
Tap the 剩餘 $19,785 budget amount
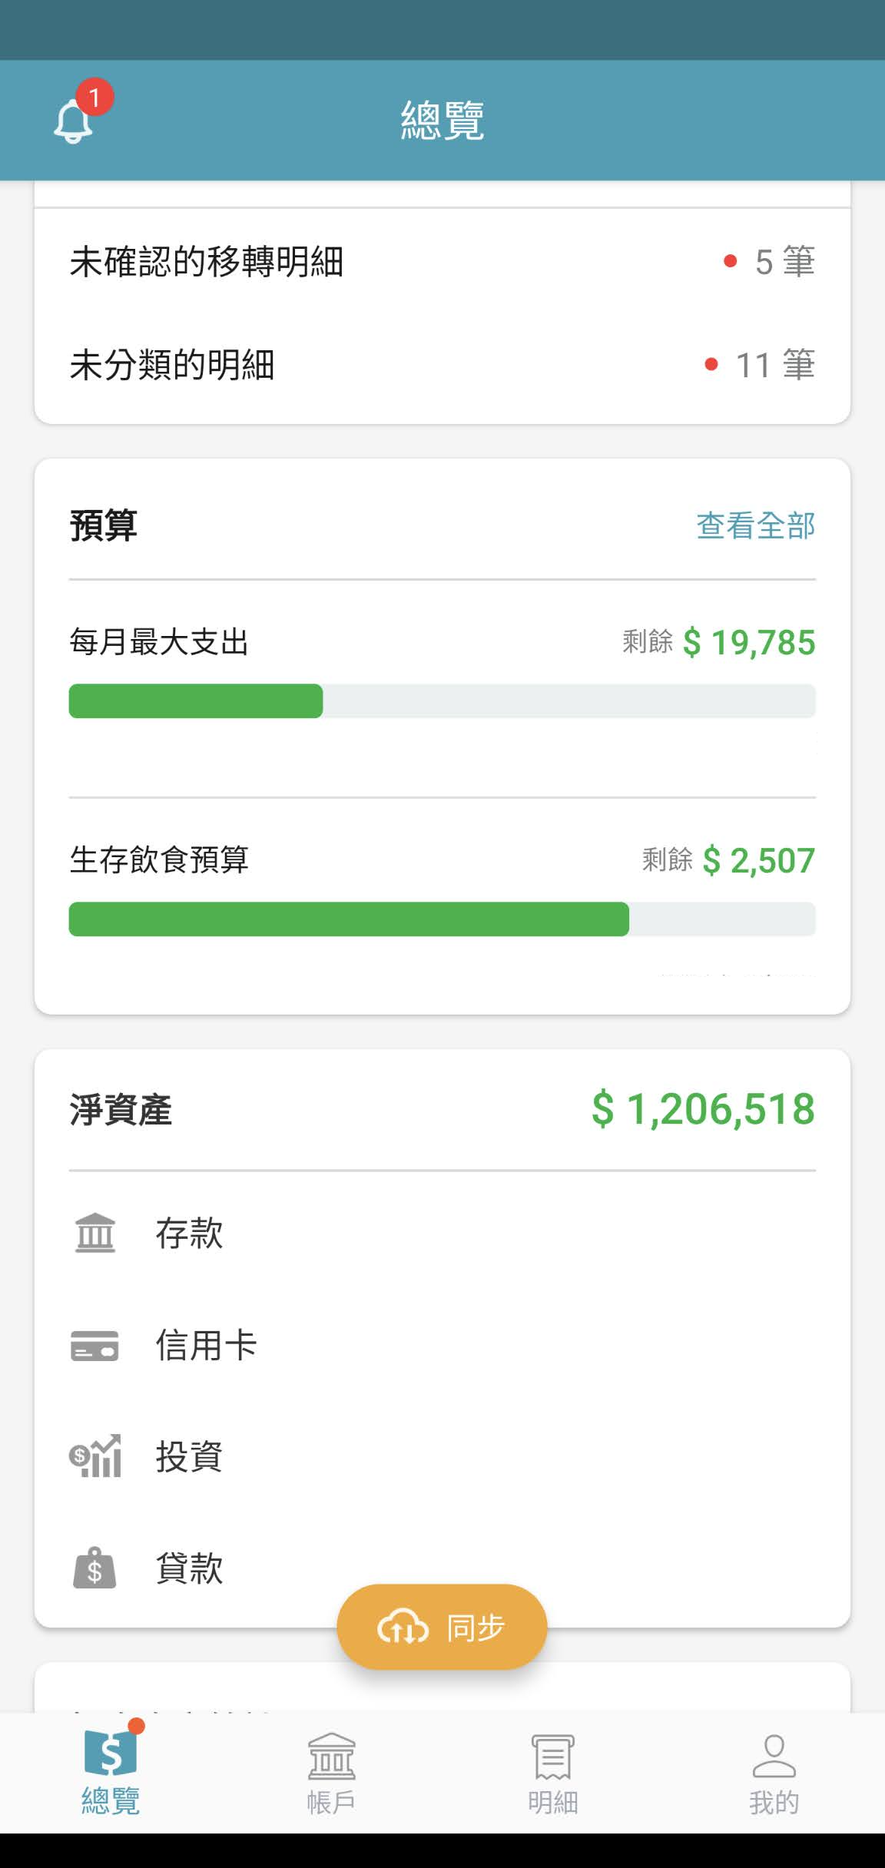click(749, 642)
